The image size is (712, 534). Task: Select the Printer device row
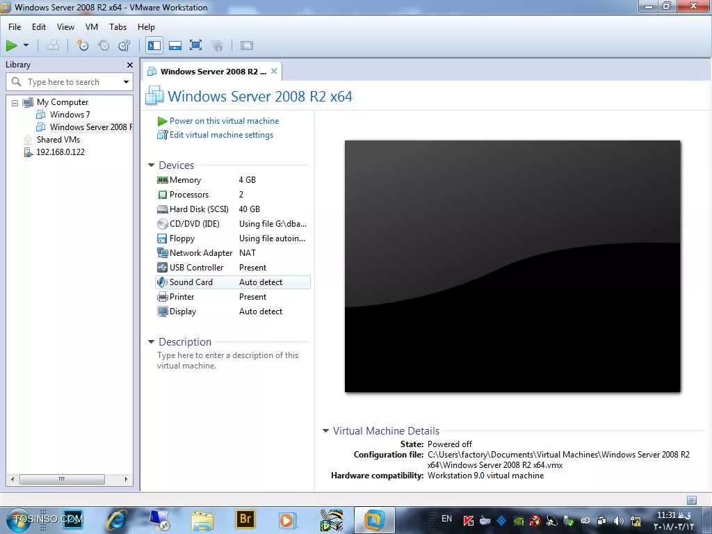coord(232,296)
